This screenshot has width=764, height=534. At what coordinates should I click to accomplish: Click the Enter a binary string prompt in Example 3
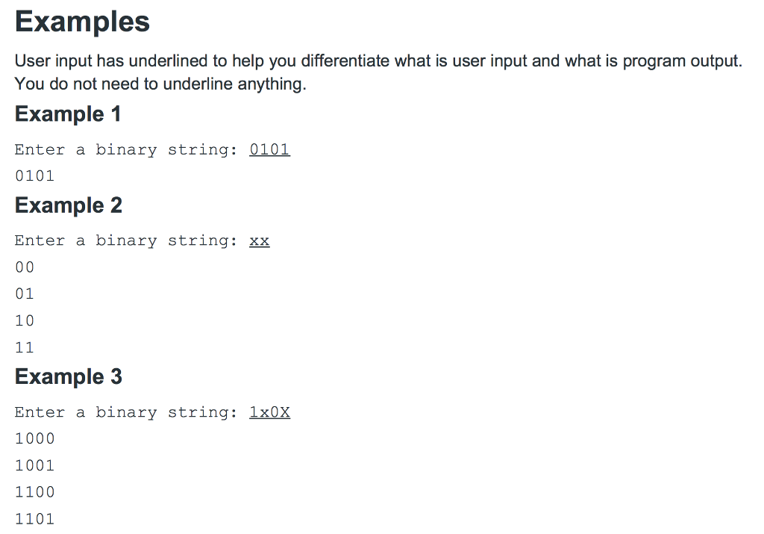point(125,412)
